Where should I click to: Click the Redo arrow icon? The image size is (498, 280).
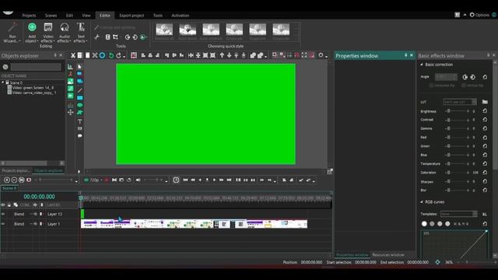[x=119, y=55]
